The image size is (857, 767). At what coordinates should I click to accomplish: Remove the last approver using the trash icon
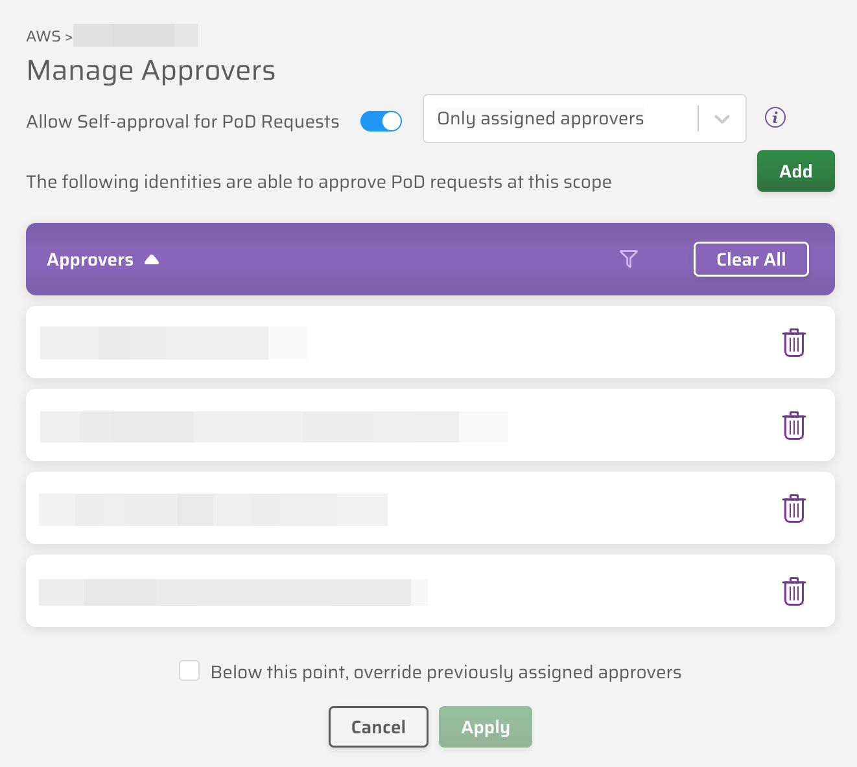click(x=794, y=591)
